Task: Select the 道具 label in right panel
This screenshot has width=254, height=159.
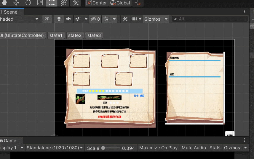Action: coord(172,74)
